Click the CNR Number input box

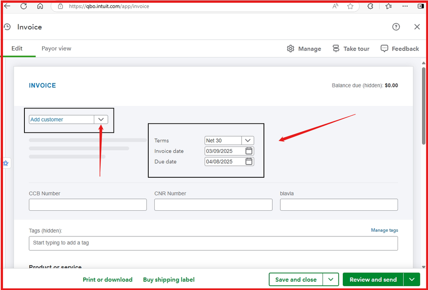click(x=213, y=205)
